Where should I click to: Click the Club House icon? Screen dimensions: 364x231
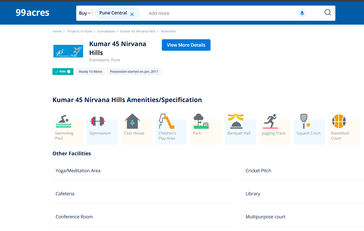point(132,121)
